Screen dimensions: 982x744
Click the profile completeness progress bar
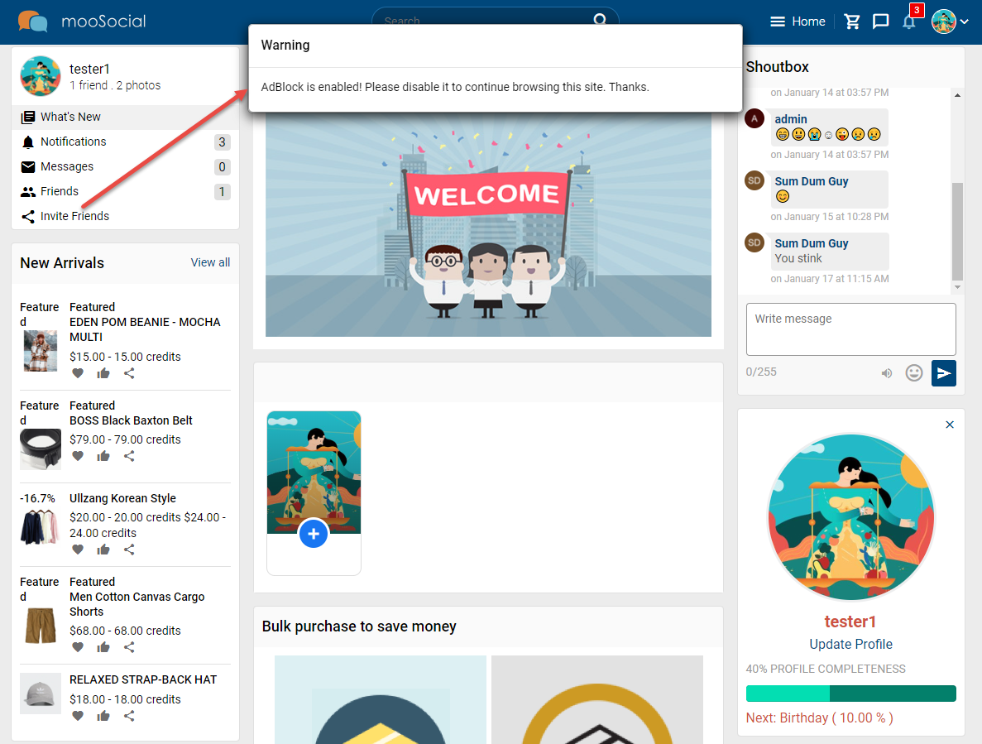(x=850, y=694)
